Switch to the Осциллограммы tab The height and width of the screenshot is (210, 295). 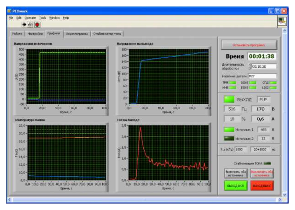point(77,34)
